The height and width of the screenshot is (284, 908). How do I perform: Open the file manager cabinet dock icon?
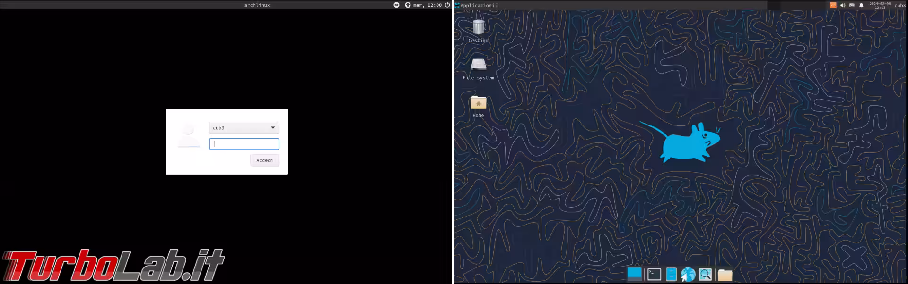pos(671,274)
